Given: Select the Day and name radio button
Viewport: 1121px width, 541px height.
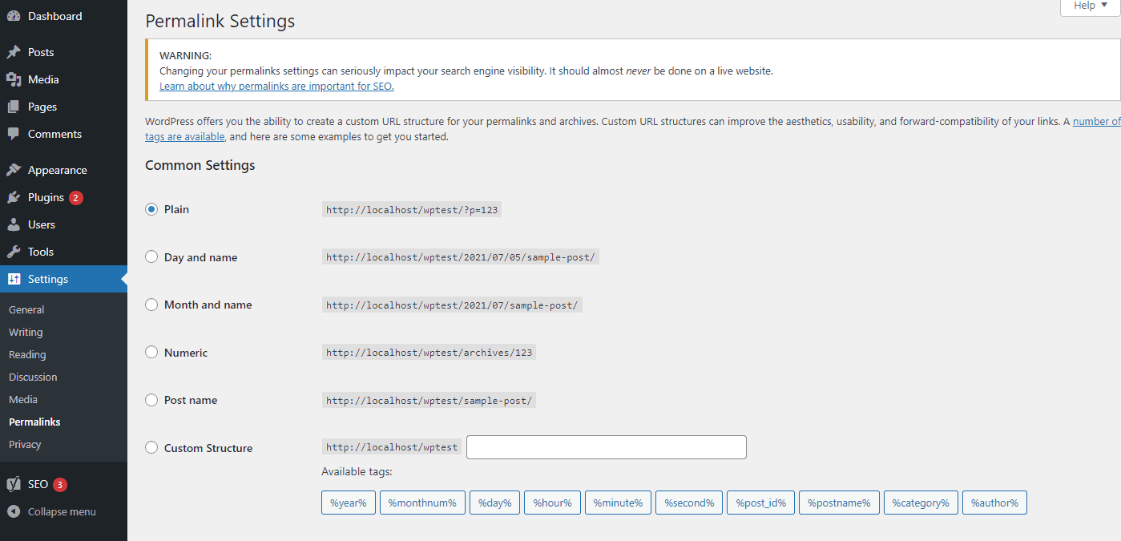Looking at the screenshot, I should [151, 257].
